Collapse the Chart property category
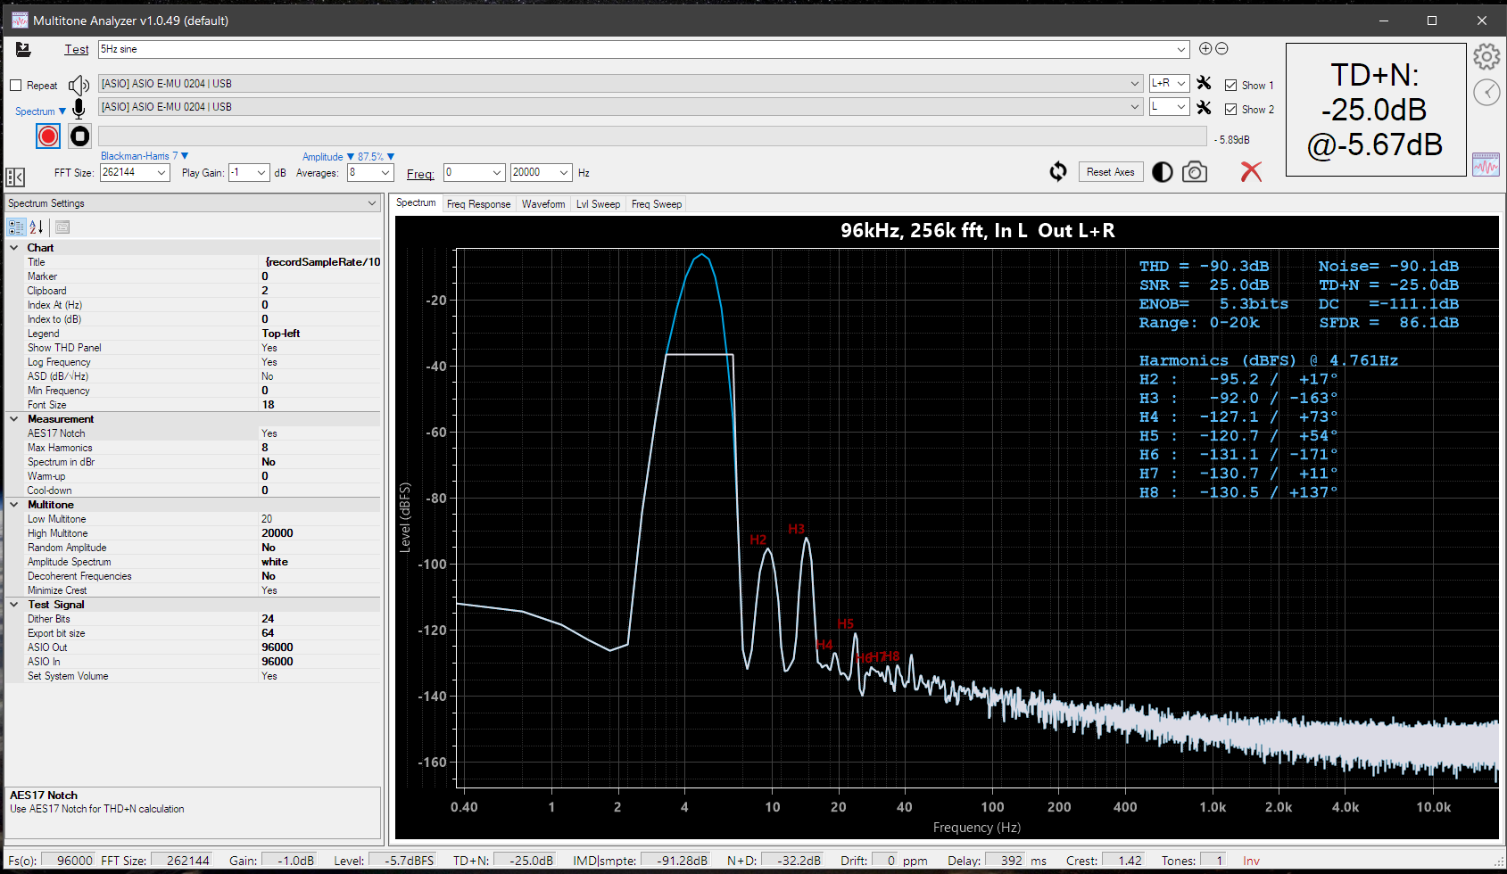1507x874 pixels. (14, 248)
